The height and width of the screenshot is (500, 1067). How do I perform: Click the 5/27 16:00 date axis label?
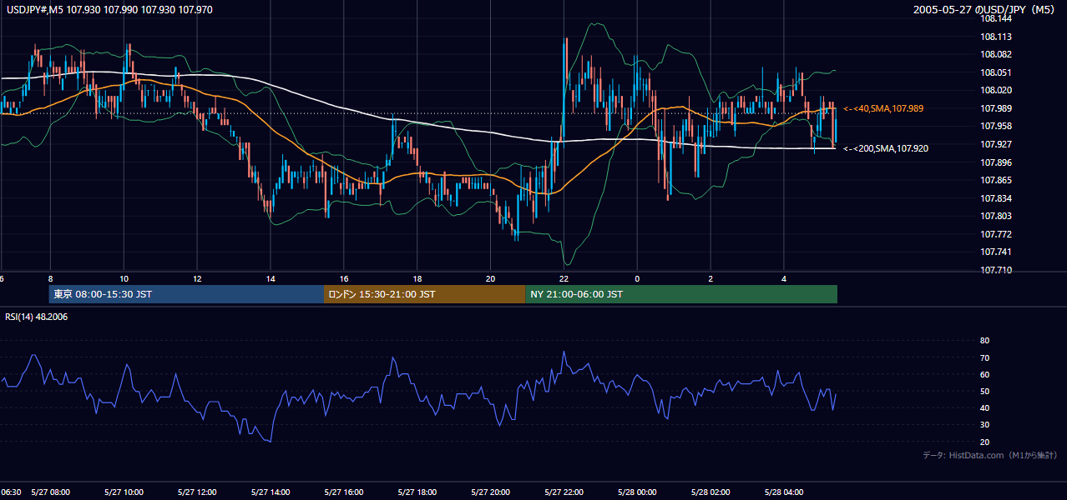(x=343, y=492)
